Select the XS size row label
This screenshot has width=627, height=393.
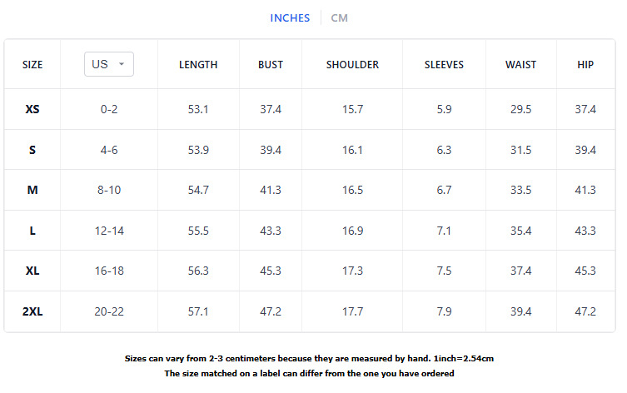(x=32, y=109)
